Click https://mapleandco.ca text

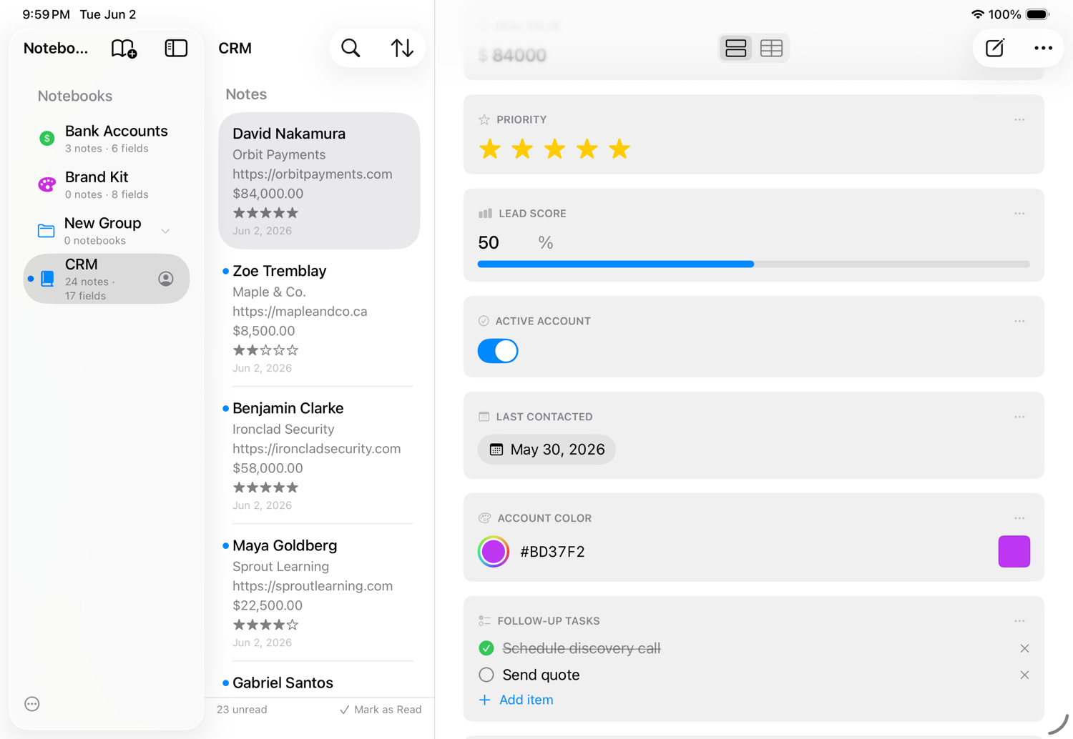pos(300,312)
